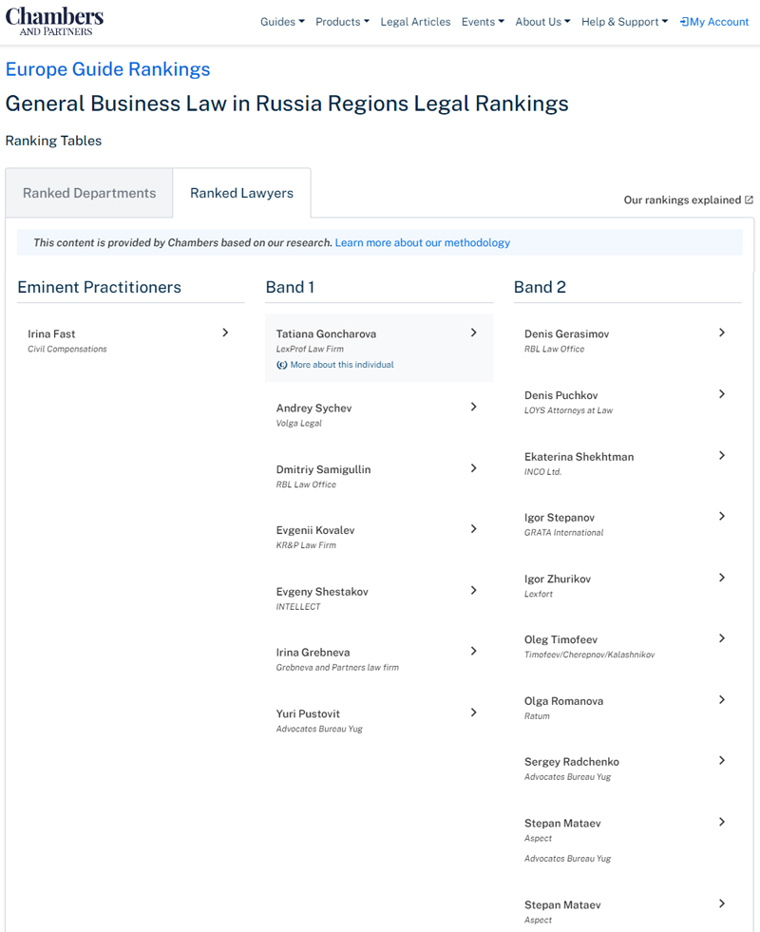This screenshot has height=932, width=760.
Task: Expand Irina Fast entry chevron
Action: (225, 333)
